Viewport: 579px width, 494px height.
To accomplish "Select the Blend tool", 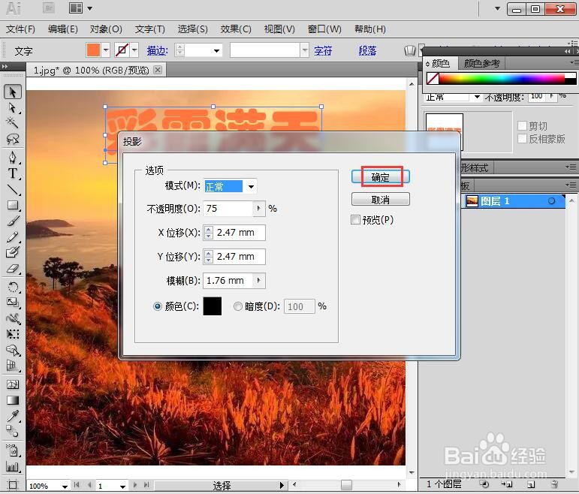I will (13, 431).
